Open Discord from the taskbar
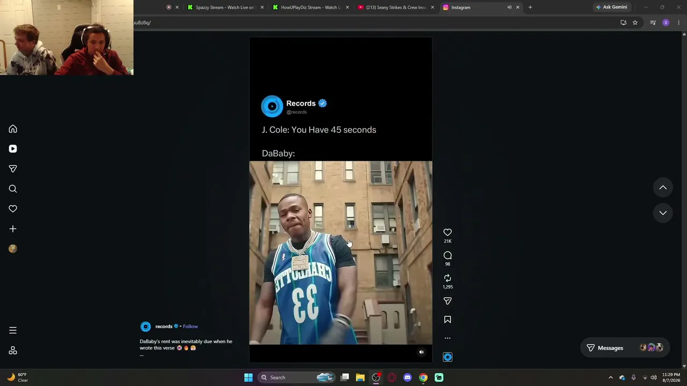This screenshot has width=687, height=386. [407, 377]
